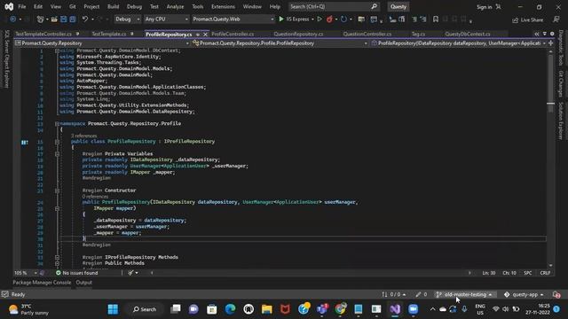
Task: Open Microsoft Edge from the taskbar
Action: click(x=230, y=309)
